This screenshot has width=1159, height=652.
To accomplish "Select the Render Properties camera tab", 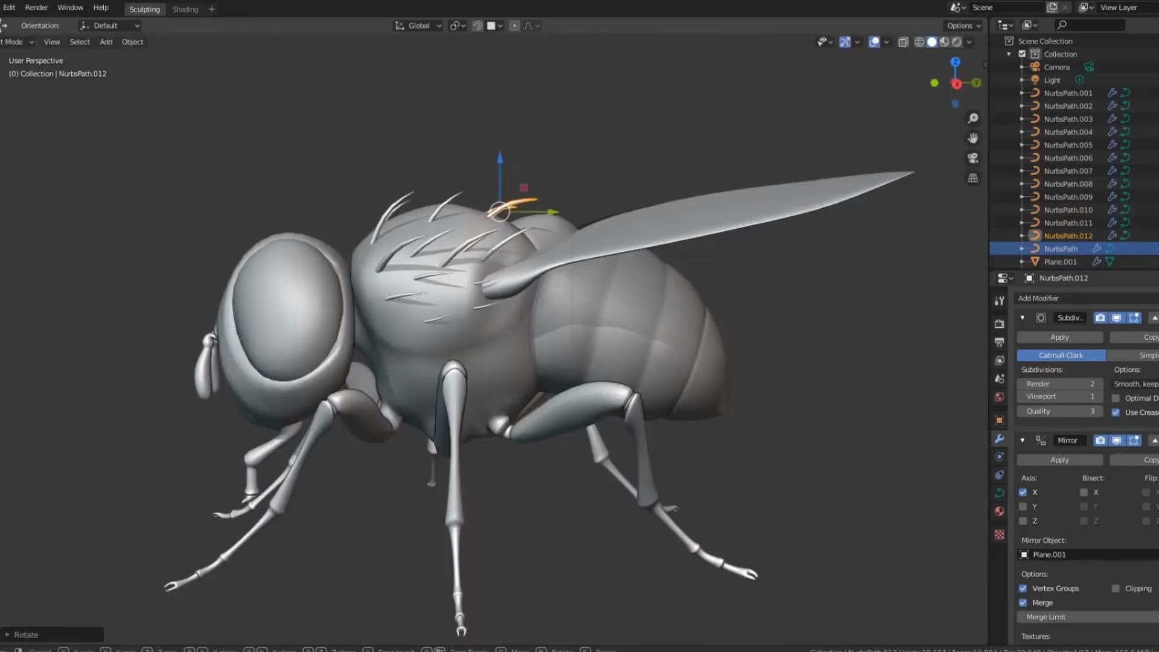I will click(x=1000, y=324).
